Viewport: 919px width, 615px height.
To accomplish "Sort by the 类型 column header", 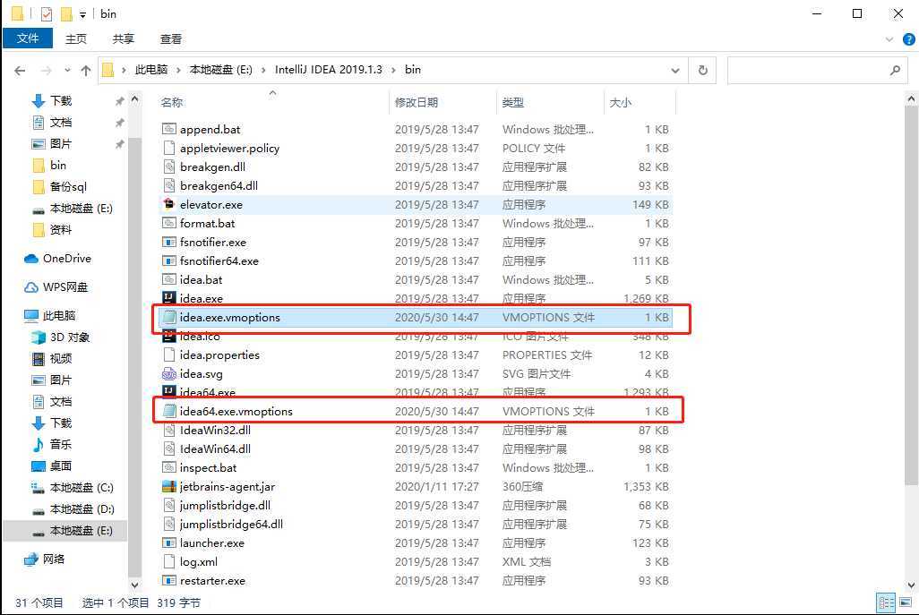I will pos(550,102).
